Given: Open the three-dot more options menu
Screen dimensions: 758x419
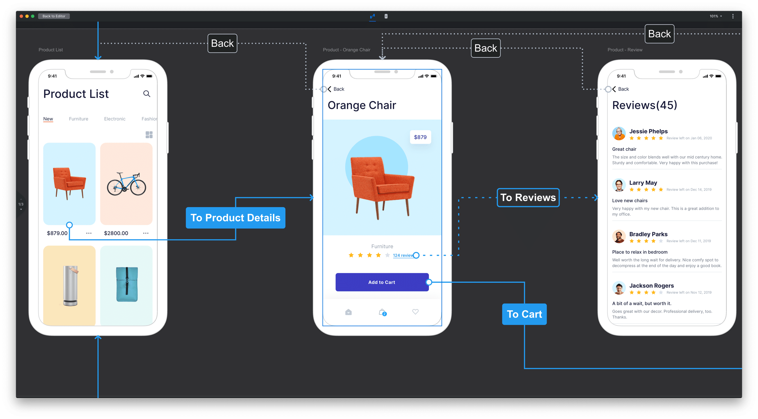Looking at the screenshot, I should (x=733, y=16).
